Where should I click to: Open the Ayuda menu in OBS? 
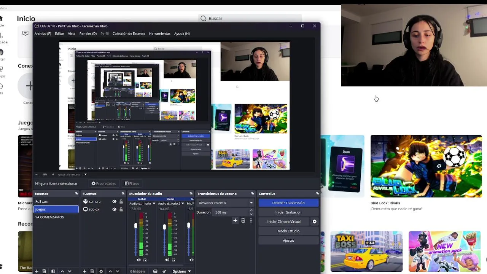coord(182,33)
